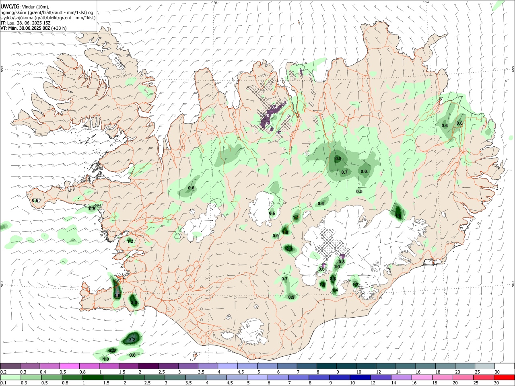
Task: Select the white 30 snow legend swatch
Action: (x=505, y=366)
